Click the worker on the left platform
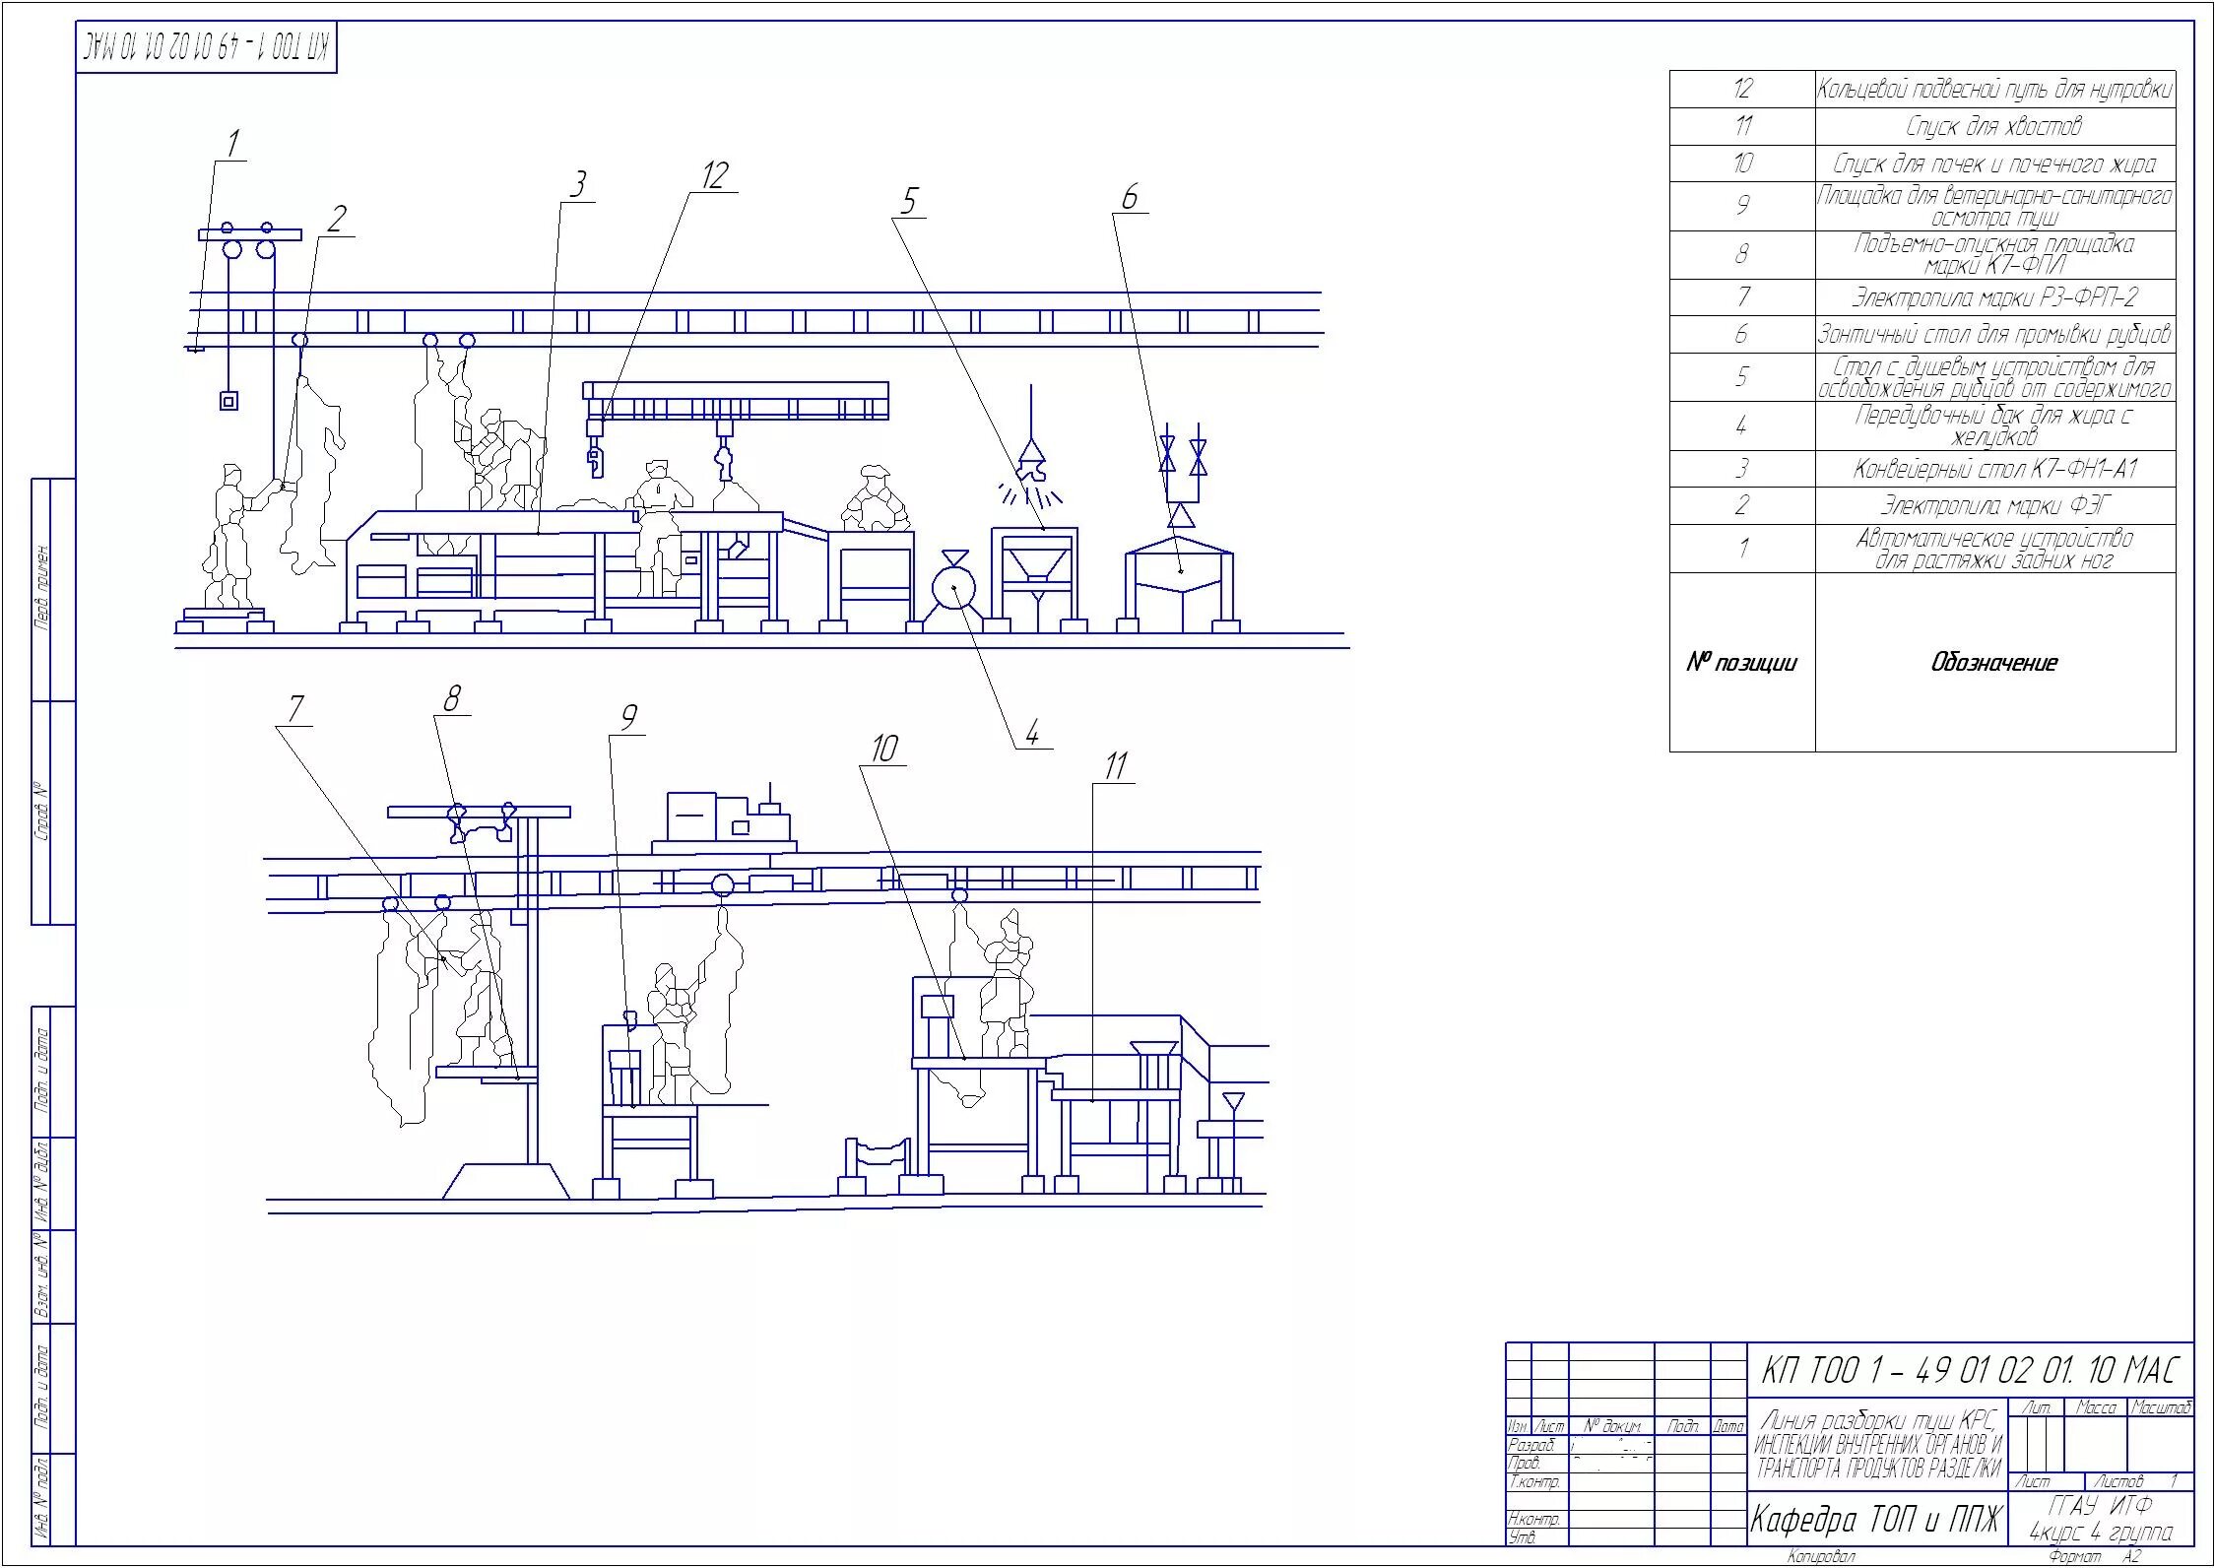 229,537
